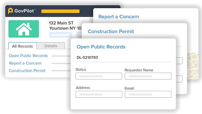Focus the Requester Name input field
The width and height of the screenshot is (202, 114).
click(x=148, y=76)
